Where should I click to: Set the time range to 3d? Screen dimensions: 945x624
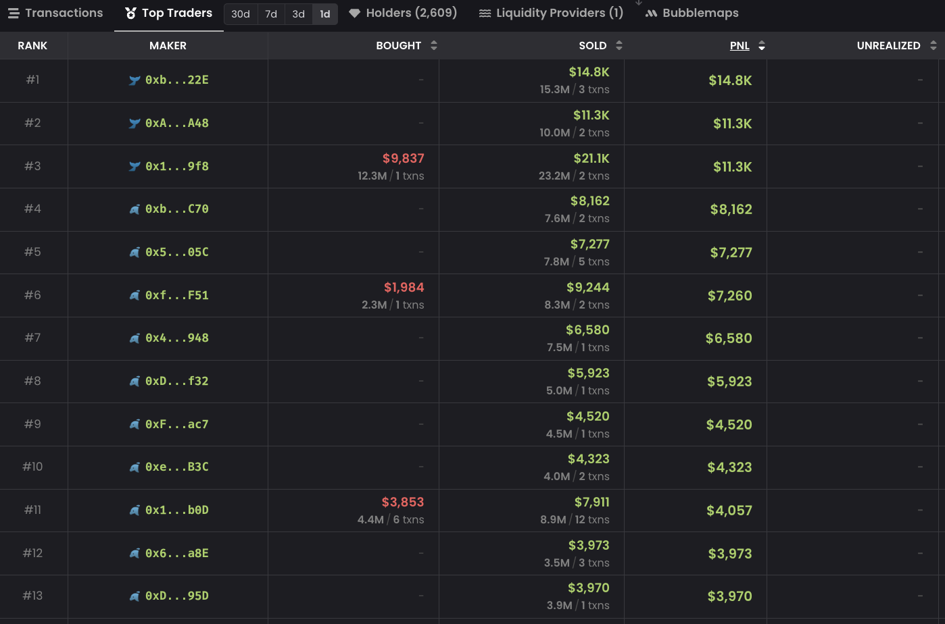click(x=299, y=14)
